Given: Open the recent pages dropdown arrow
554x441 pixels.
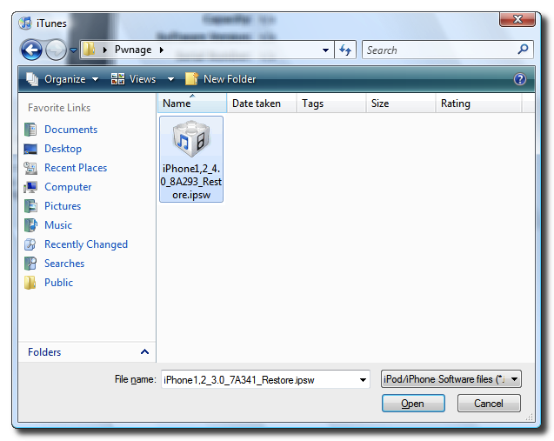Looking at the screenshot, I should tap(73, 50).
